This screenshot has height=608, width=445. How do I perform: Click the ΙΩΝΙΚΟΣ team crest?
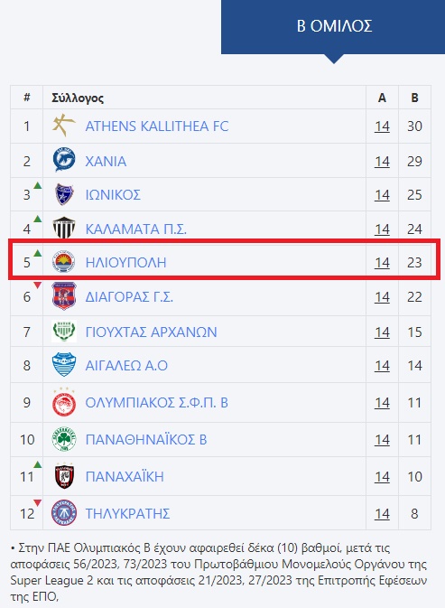pos(64,194)
